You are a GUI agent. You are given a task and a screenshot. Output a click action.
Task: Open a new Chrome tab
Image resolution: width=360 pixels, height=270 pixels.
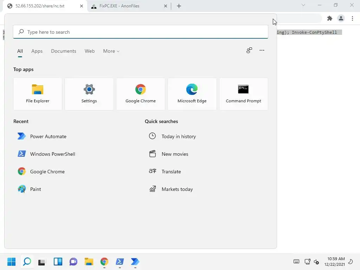click(179, 6)
